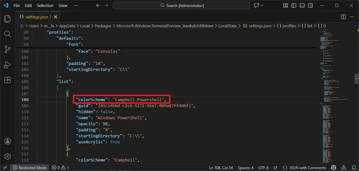Open the Selection menu
The image size is (359, 171).
pyautogui.click(x=45, y=6)
